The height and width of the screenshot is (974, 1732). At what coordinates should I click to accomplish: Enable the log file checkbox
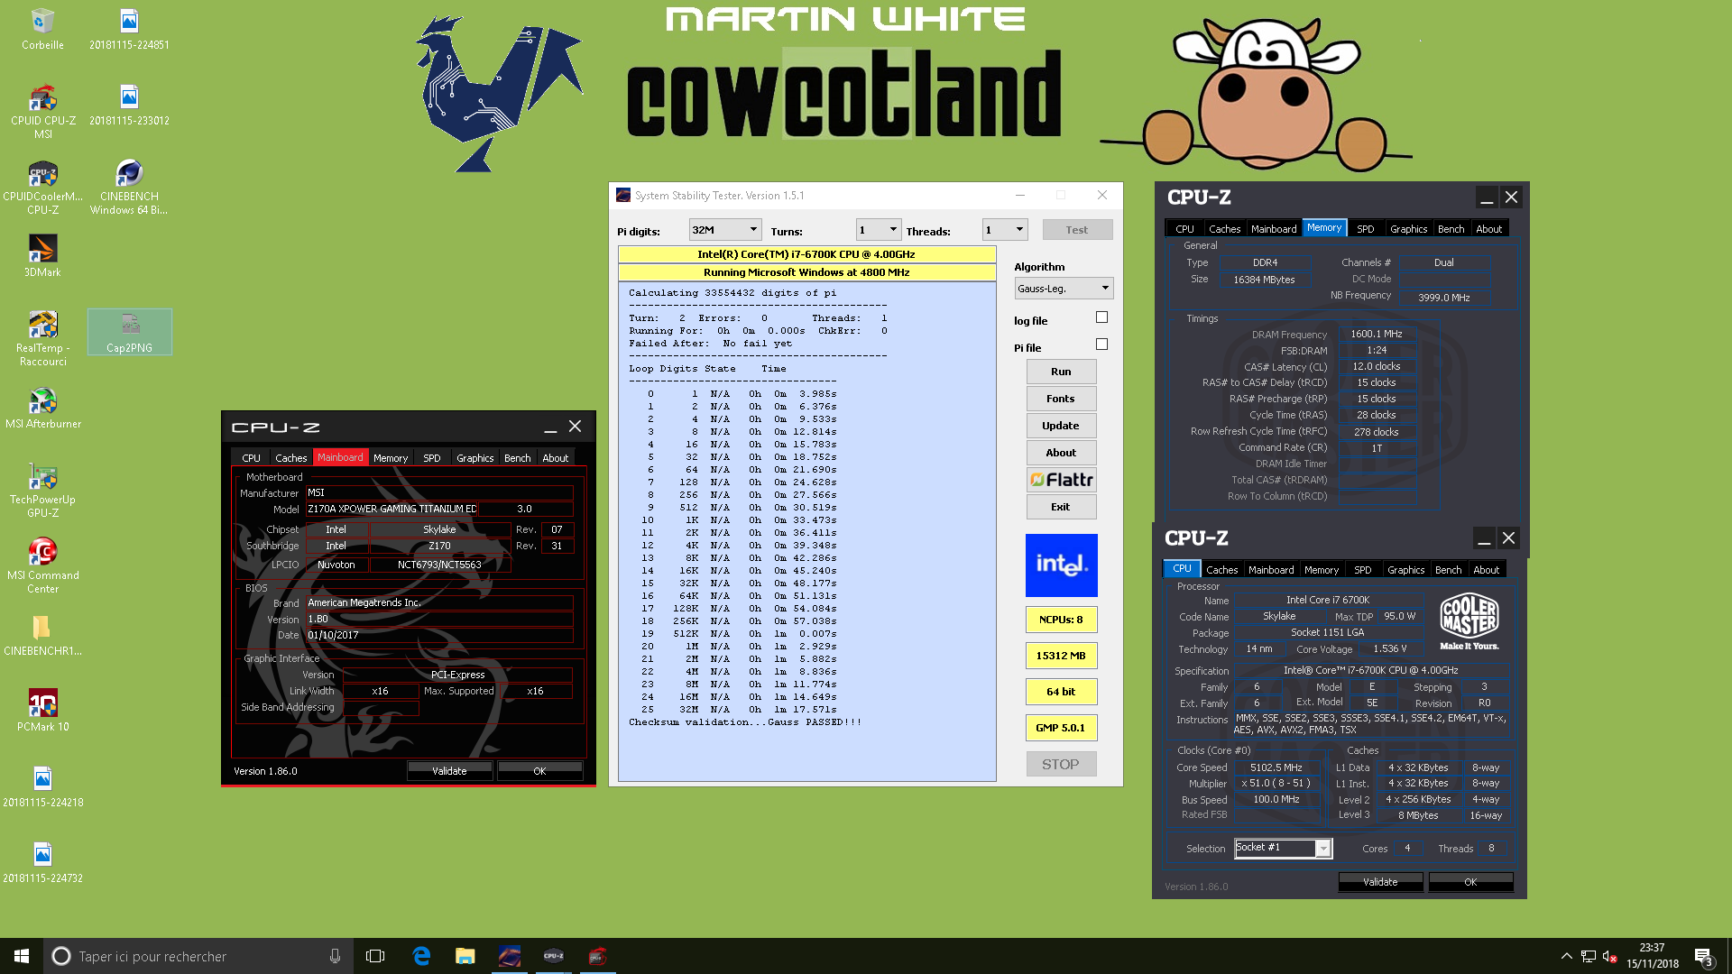1101,317
